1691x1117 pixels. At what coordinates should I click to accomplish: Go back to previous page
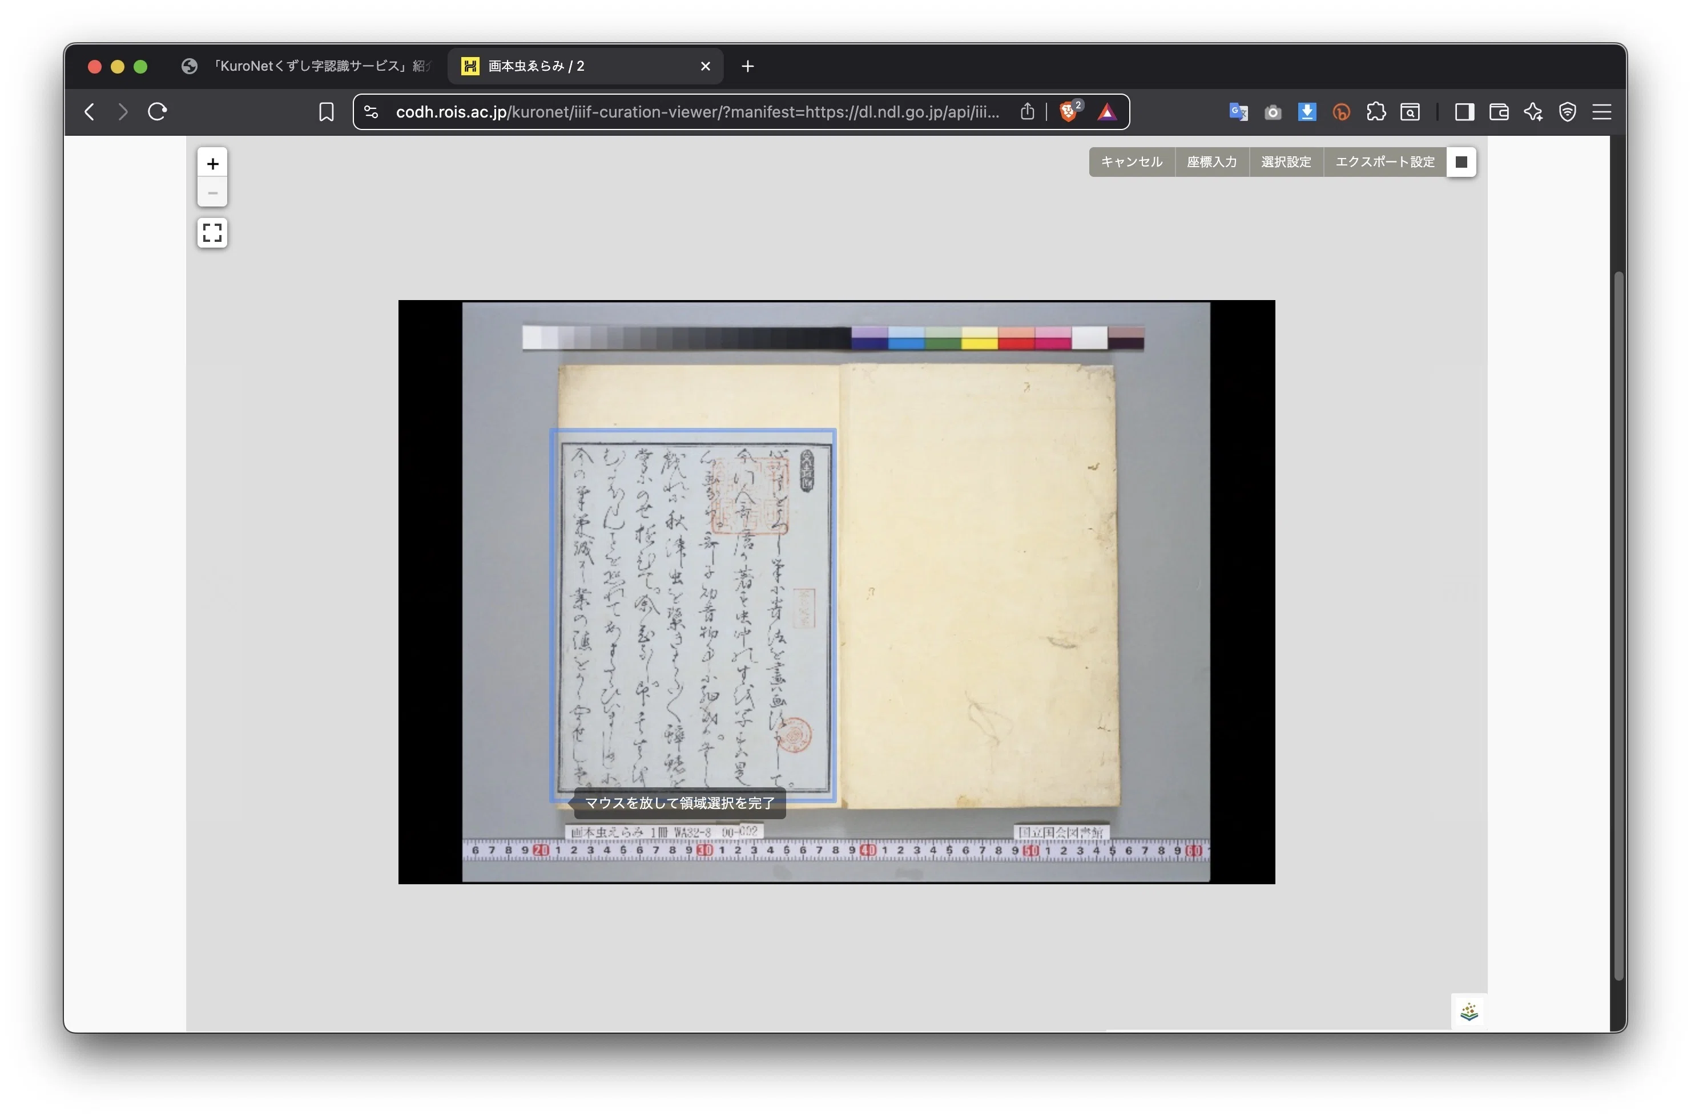coord(89,112)
